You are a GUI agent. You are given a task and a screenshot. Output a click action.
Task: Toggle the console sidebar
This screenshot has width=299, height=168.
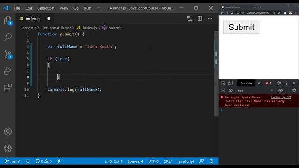tap(223, 91)
